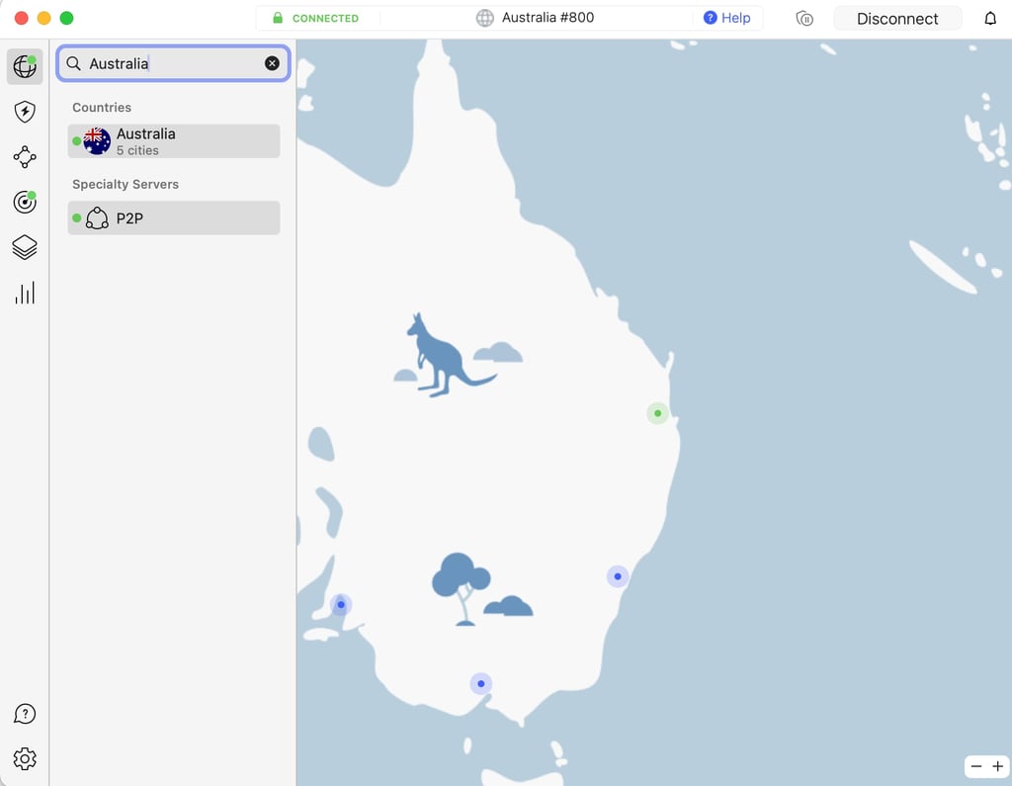
Task: Open the Dark Web Monitor target icon
Action: pos(25,202)
